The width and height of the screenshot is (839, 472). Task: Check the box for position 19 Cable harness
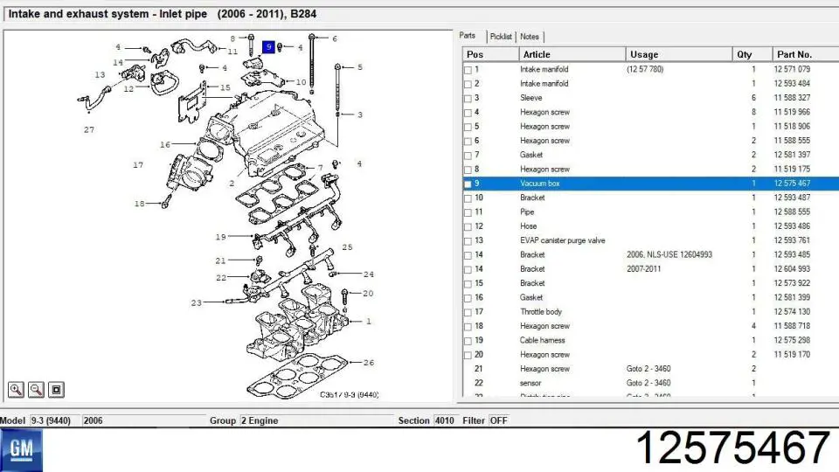(x=468, y=341)
